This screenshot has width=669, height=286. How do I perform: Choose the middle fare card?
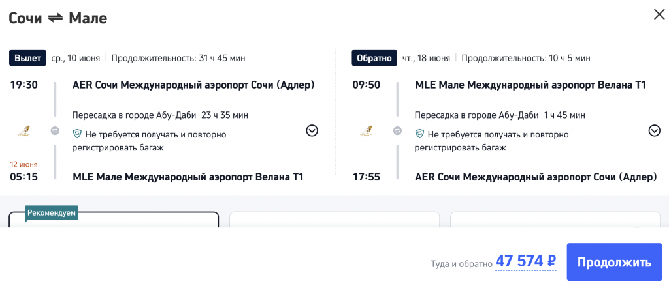pos(334,220)
